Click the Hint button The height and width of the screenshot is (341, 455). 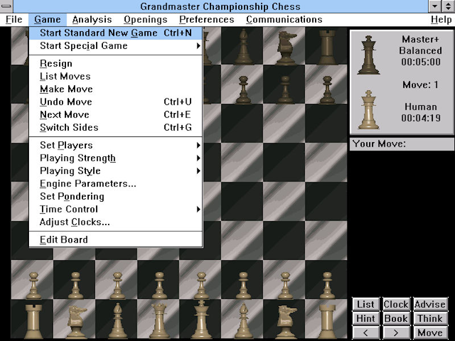[366, 318]
